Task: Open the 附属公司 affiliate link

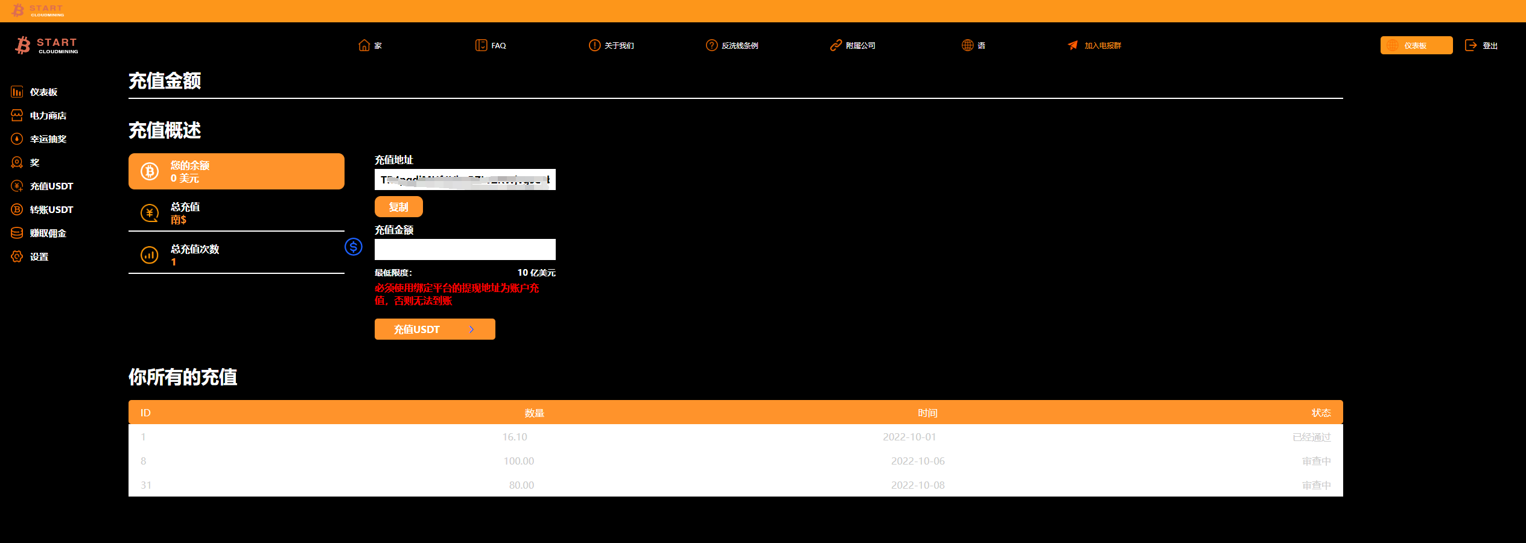Action: [x=853, y=45]
